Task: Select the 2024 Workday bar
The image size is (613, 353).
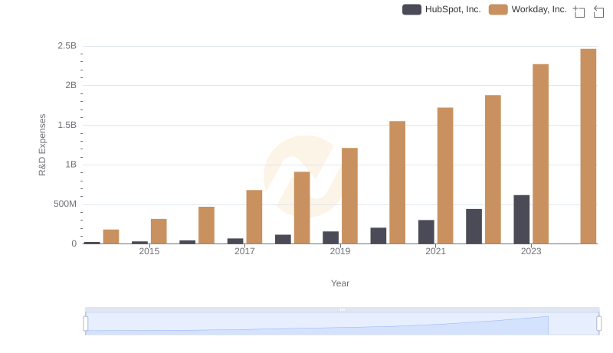Action: click(588, 146)
